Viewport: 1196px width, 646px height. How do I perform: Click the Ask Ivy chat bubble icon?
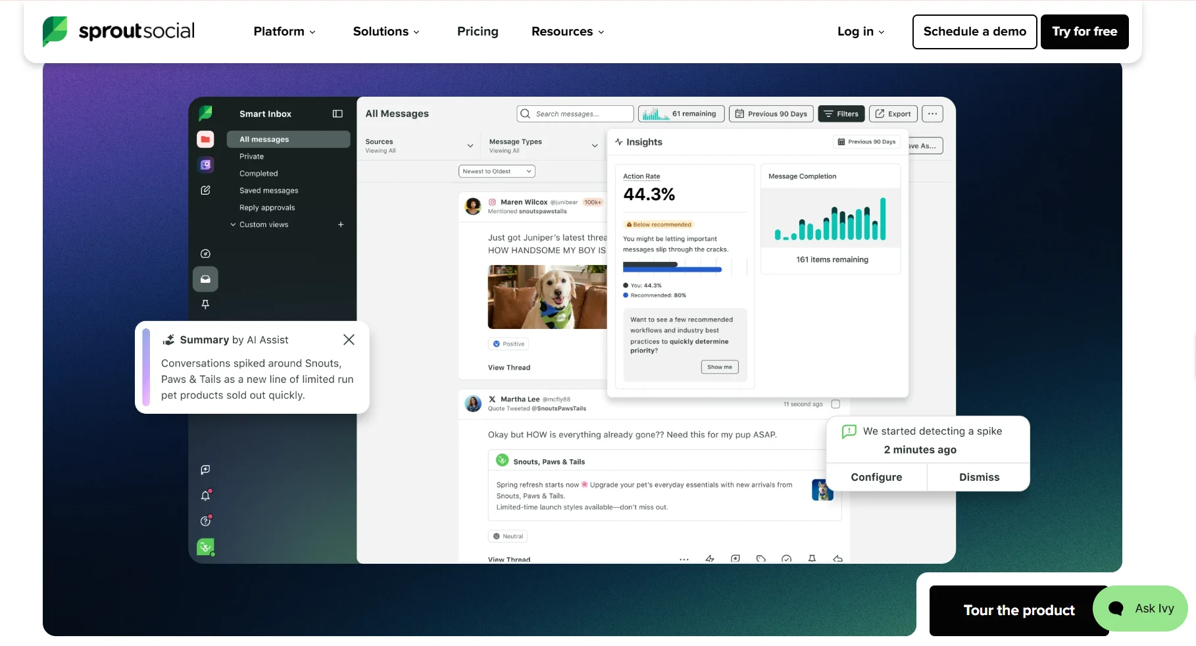pos(1116,609)
